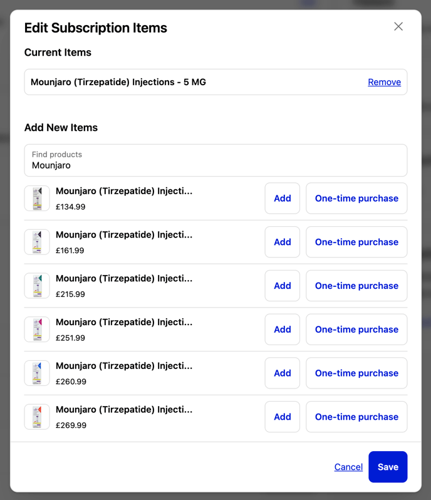
Task: Open thumbnail of £215.99 Mounjaro product
Action: coord(37,286)
